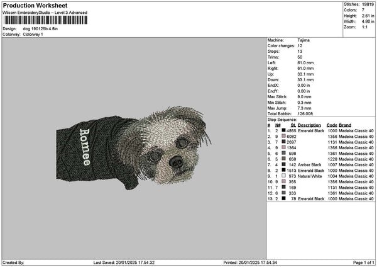Click the Zoom value '1:1'
377x267 pixels.
[x=364, y=27]
